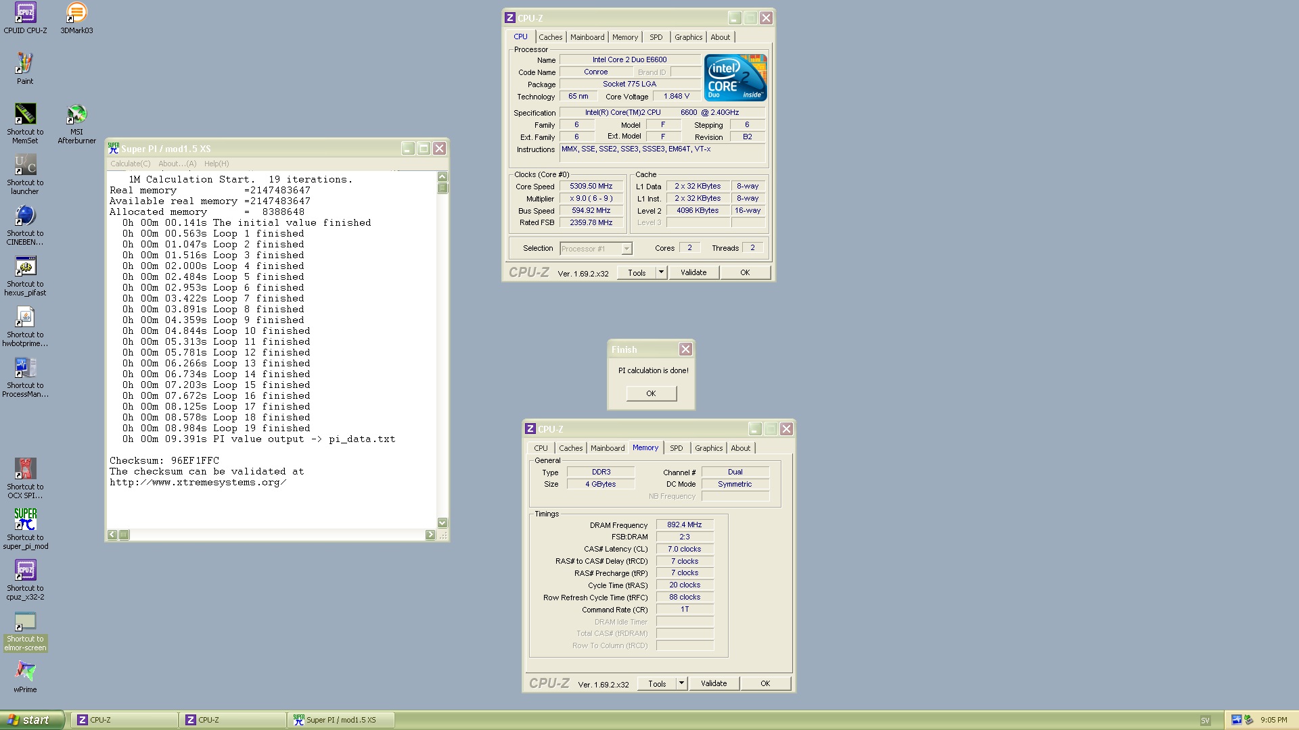This screenshot has width=1299, height=730.
Task: Switch to first CPU-Z taskbar button
Action: tap(124, 720)
